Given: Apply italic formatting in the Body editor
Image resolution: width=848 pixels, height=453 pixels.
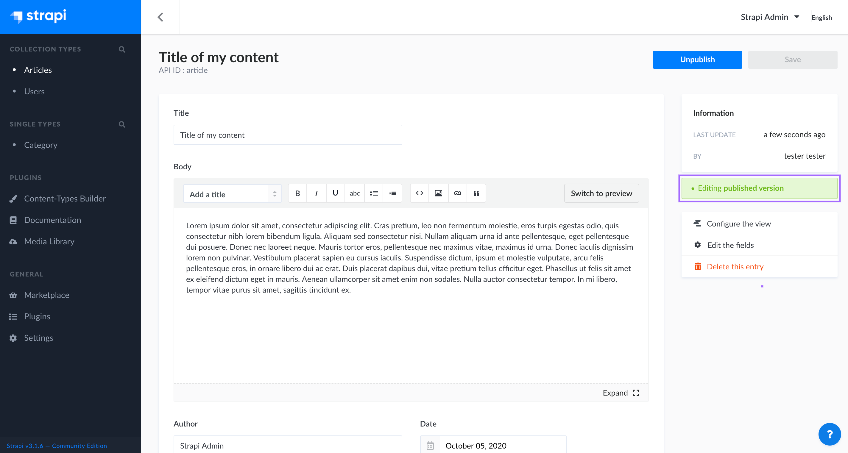Looking at the screenshot, I should tap(316, 193).
